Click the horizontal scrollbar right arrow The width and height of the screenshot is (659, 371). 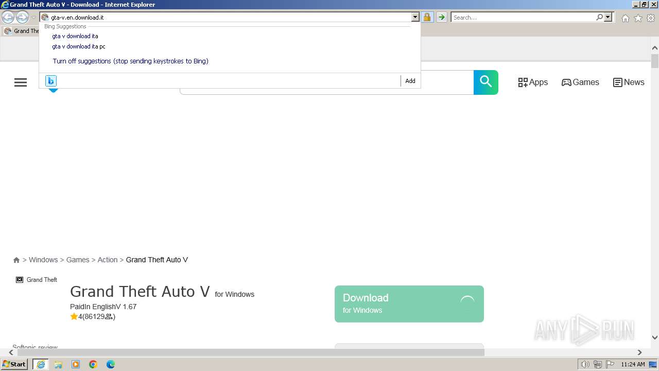click(x=639, y=352)
